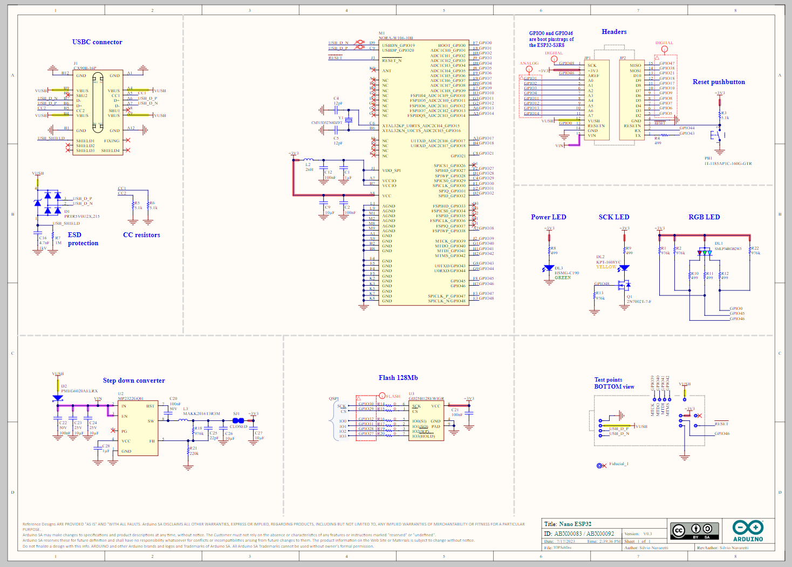This screenshot has width=792, height=567.
Task: Click the U3 flash memory IC body
Action: [x=426, y=420]
